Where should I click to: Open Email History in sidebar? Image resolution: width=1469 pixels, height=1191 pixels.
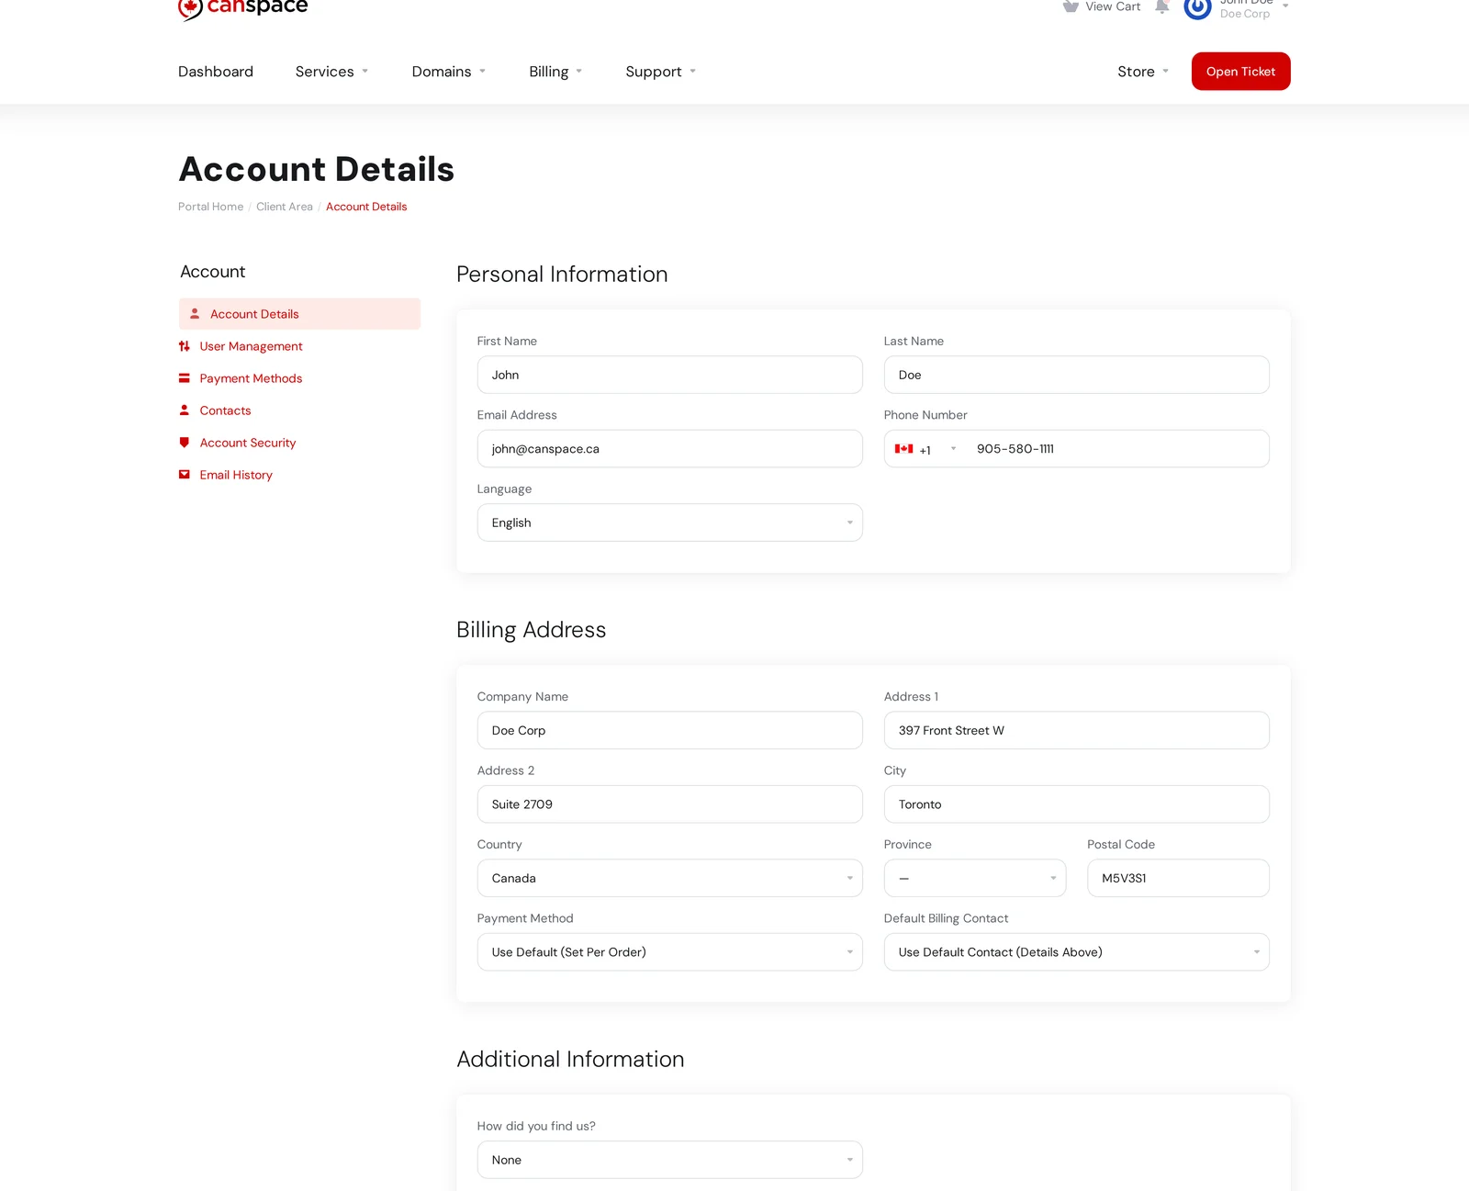coord(236,475)
